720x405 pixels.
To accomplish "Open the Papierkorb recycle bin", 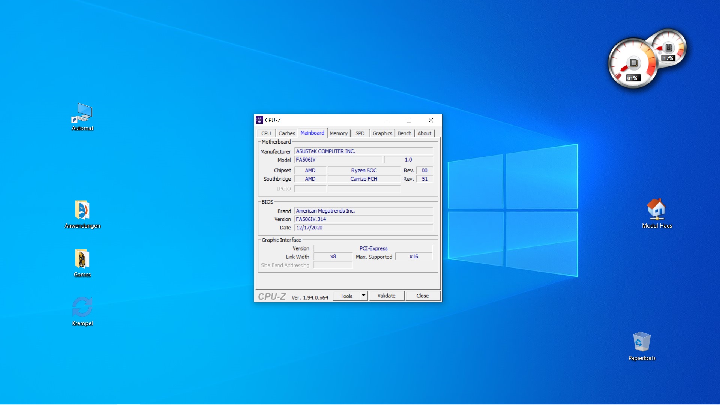I will point(641,342).
